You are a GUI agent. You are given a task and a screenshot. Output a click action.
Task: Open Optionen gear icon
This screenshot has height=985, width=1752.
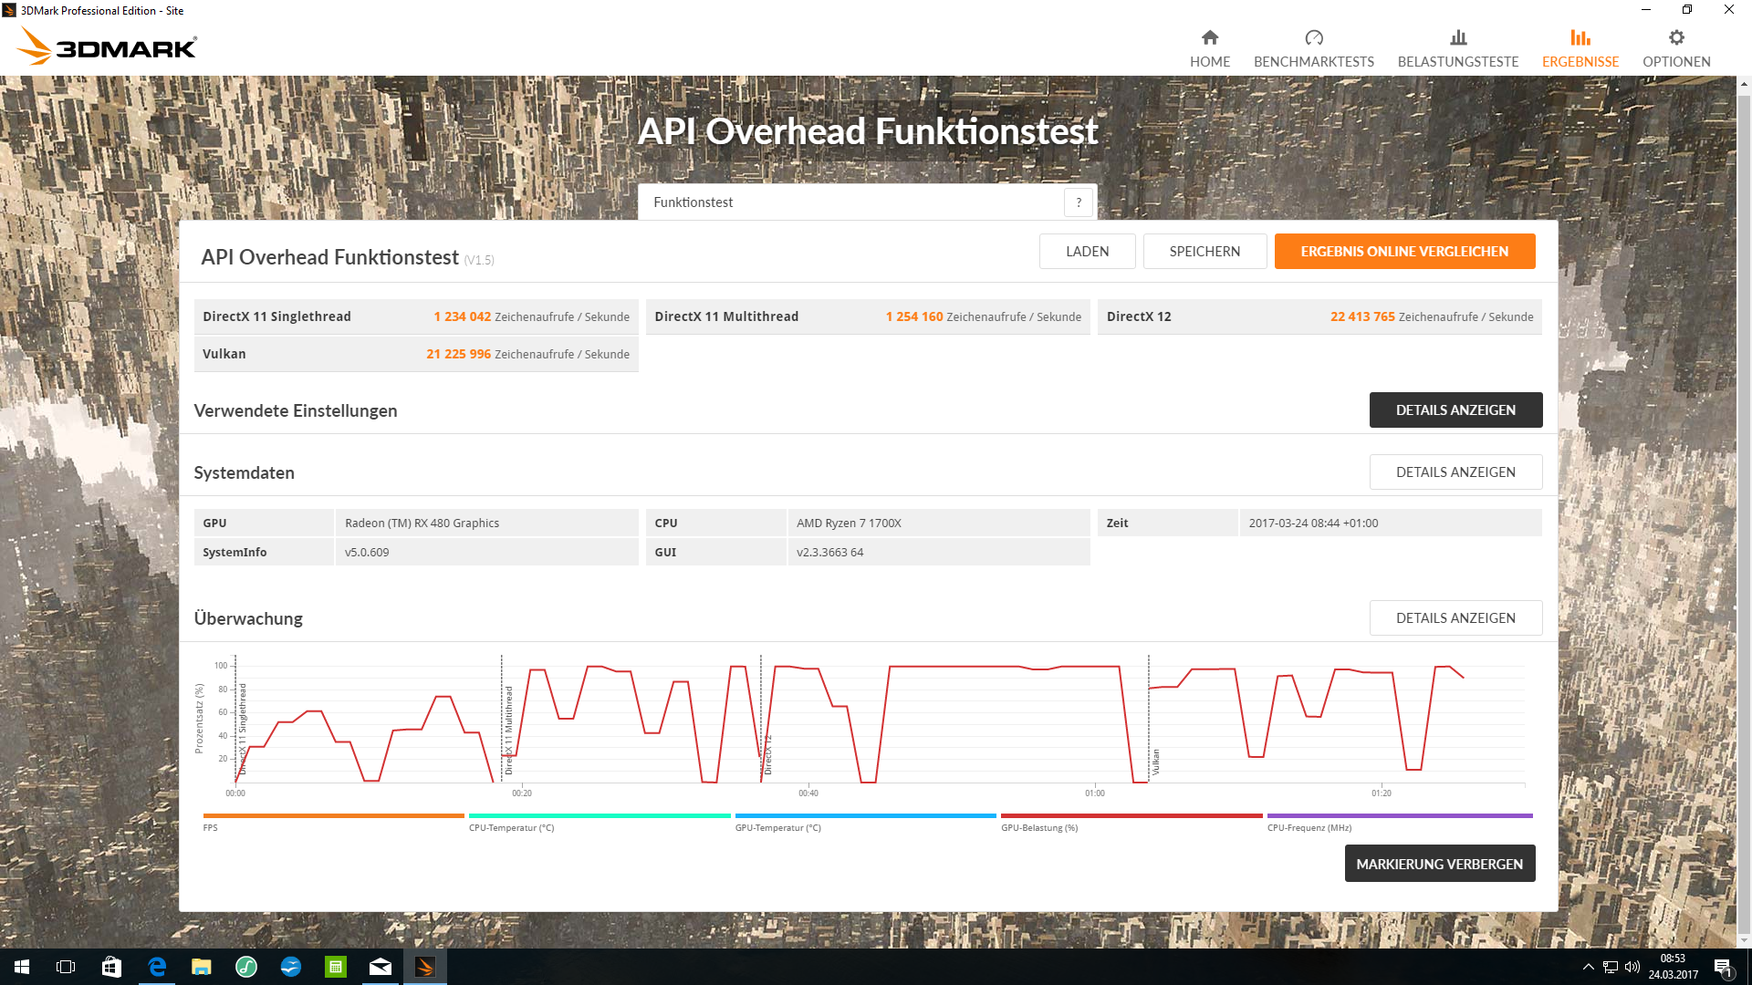1675,37
